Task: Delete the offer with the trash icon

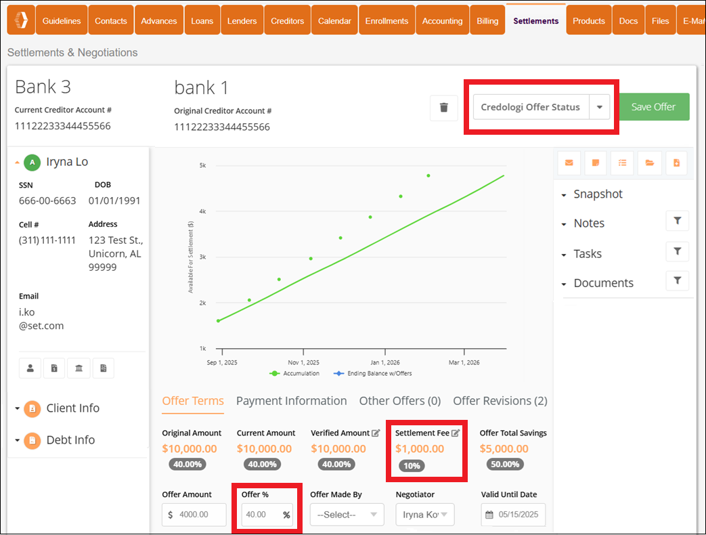Action: (444, 108)
